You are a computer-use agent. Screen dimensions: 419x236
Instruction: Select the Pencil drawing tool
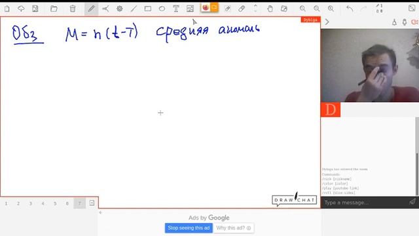[x=92, y=9]
